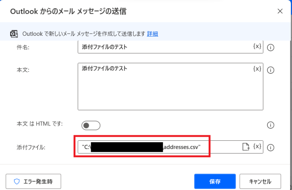Image resolution: width=292 pixels, height=190 pixels.
Task: Click the 本文 は HTML です: label
Action: coord(40,124)
